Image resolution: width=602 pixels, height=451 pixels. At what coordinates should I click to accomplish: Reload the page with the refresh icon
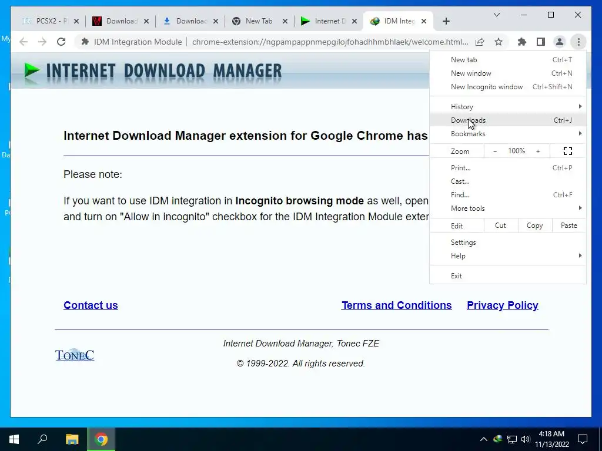tap(61, 42)
